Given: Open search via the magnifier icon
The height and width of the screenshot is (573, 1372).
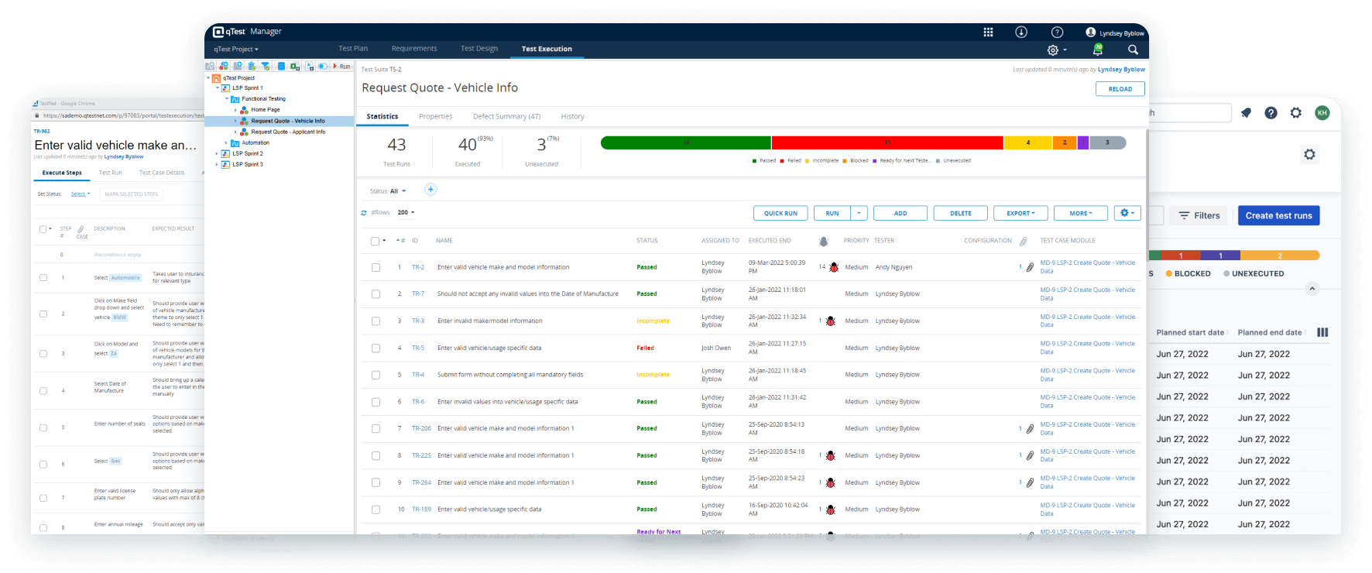Looking at the screenshot, I should click(1133, 50).
